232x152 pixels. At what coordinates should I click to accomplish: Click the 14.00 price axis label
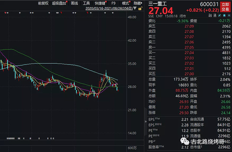click(x=132, y=133)
